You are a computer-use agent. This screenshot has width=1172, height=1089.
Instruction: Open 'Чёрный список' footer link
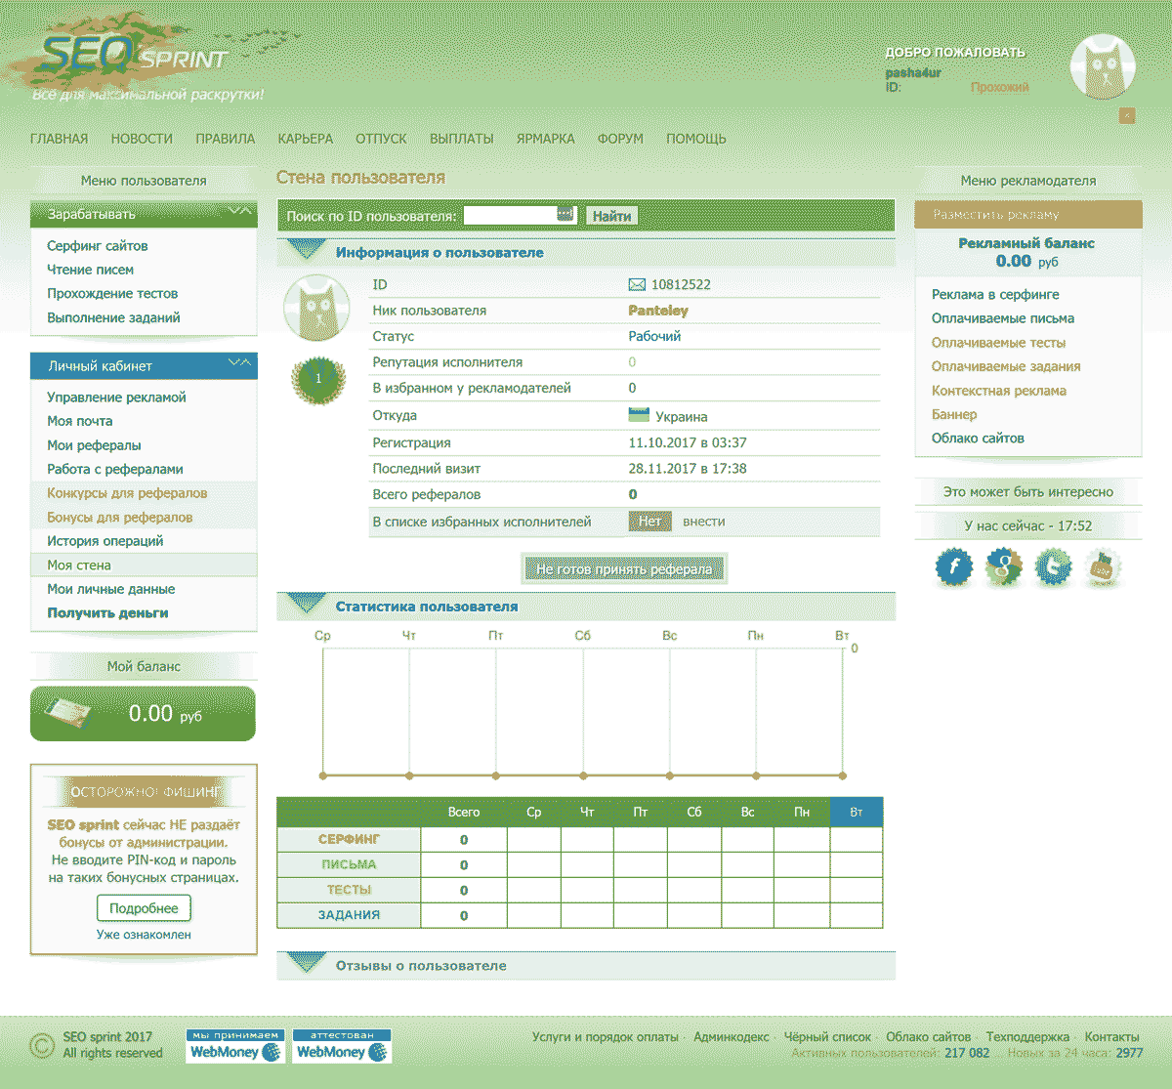coord(827,1037)
